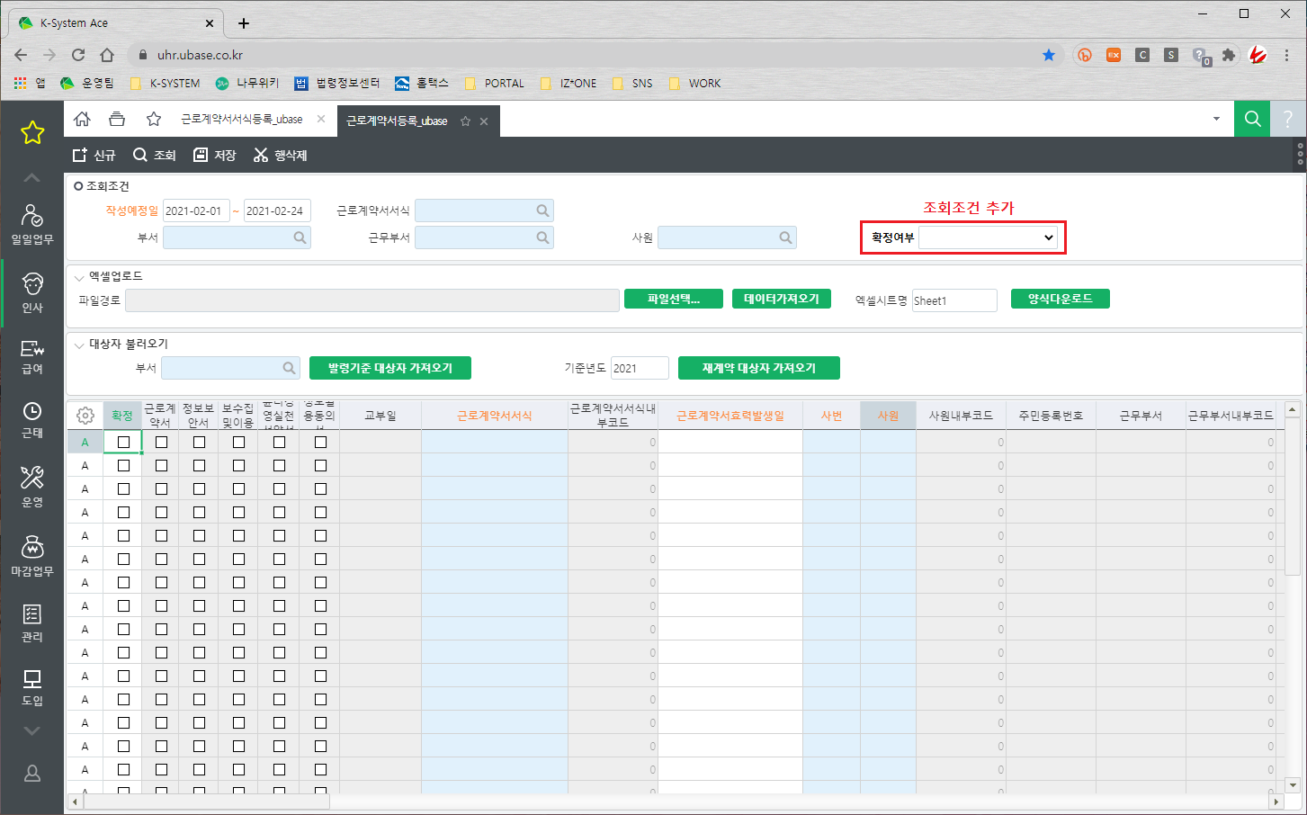
Task: Click 재계약 대상자 가져오기 button
Action: (x=759, y=368)
